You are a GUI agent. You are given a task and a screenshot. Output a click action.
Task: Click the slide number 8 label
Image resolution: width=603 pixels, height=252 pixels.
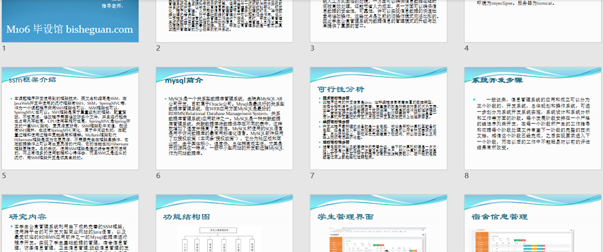coord(467,175)
